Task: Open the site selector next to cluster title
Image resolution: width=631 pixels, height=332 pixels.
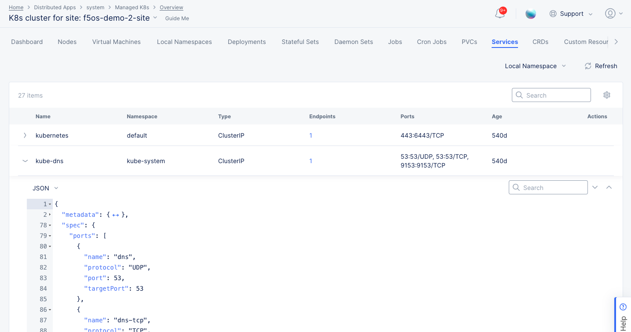Action: pos(155,18)
